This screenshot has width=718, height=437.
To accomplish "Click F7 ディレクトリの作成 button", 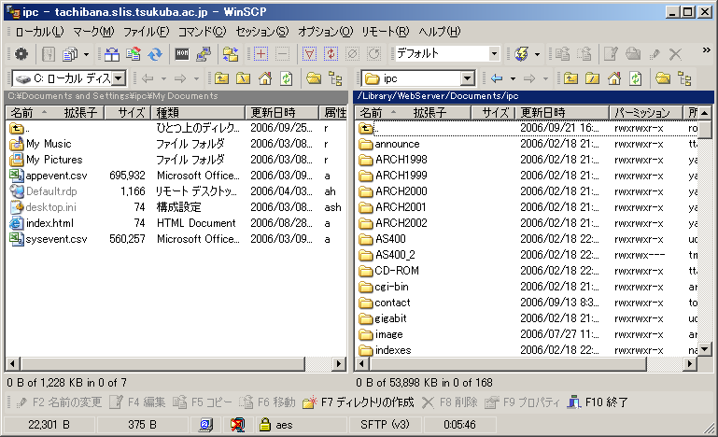I will 359,402.
